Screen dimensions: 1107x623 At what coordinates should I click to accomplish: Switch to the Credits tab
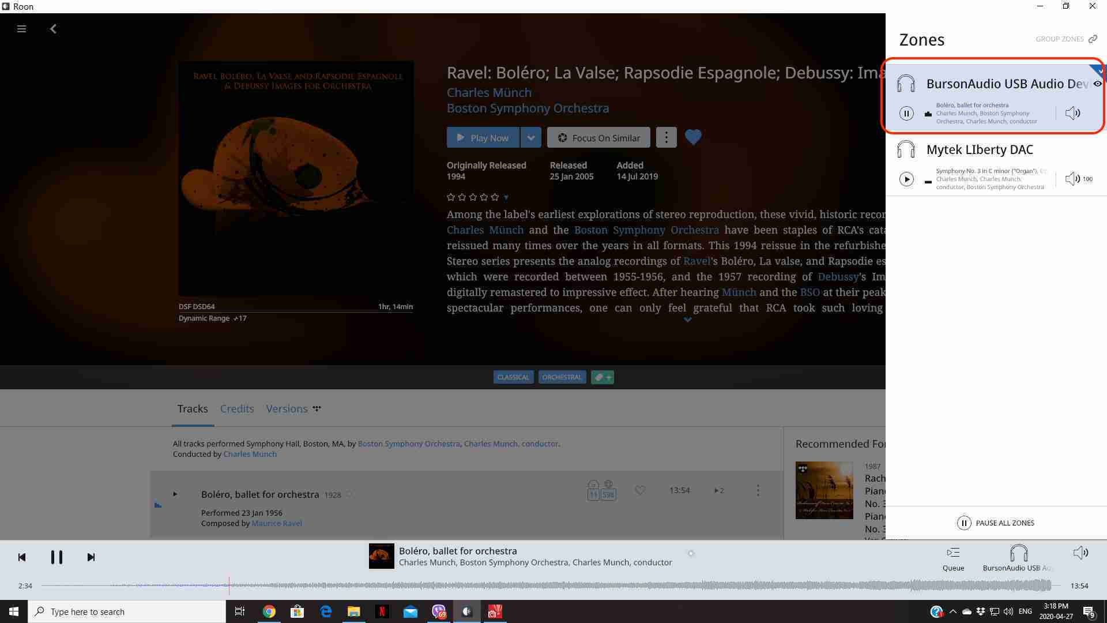click(x=237, y=408)
